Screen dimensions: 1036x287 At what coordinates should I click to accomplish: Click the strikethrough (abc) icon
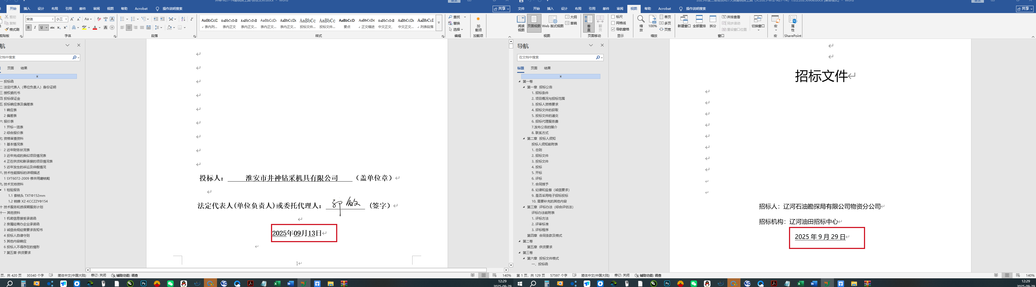coord(52,28)
